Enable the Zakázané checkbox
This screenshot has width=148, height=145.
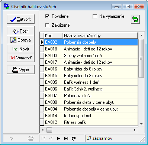47,25
